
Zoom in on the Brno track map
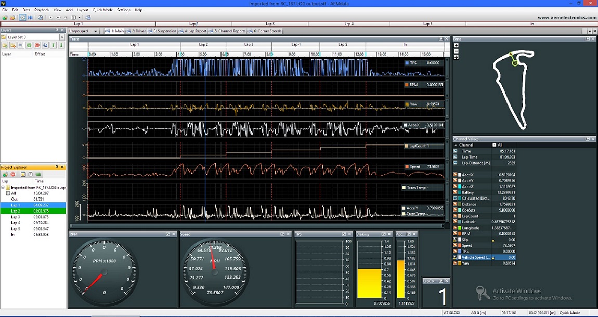457,45
